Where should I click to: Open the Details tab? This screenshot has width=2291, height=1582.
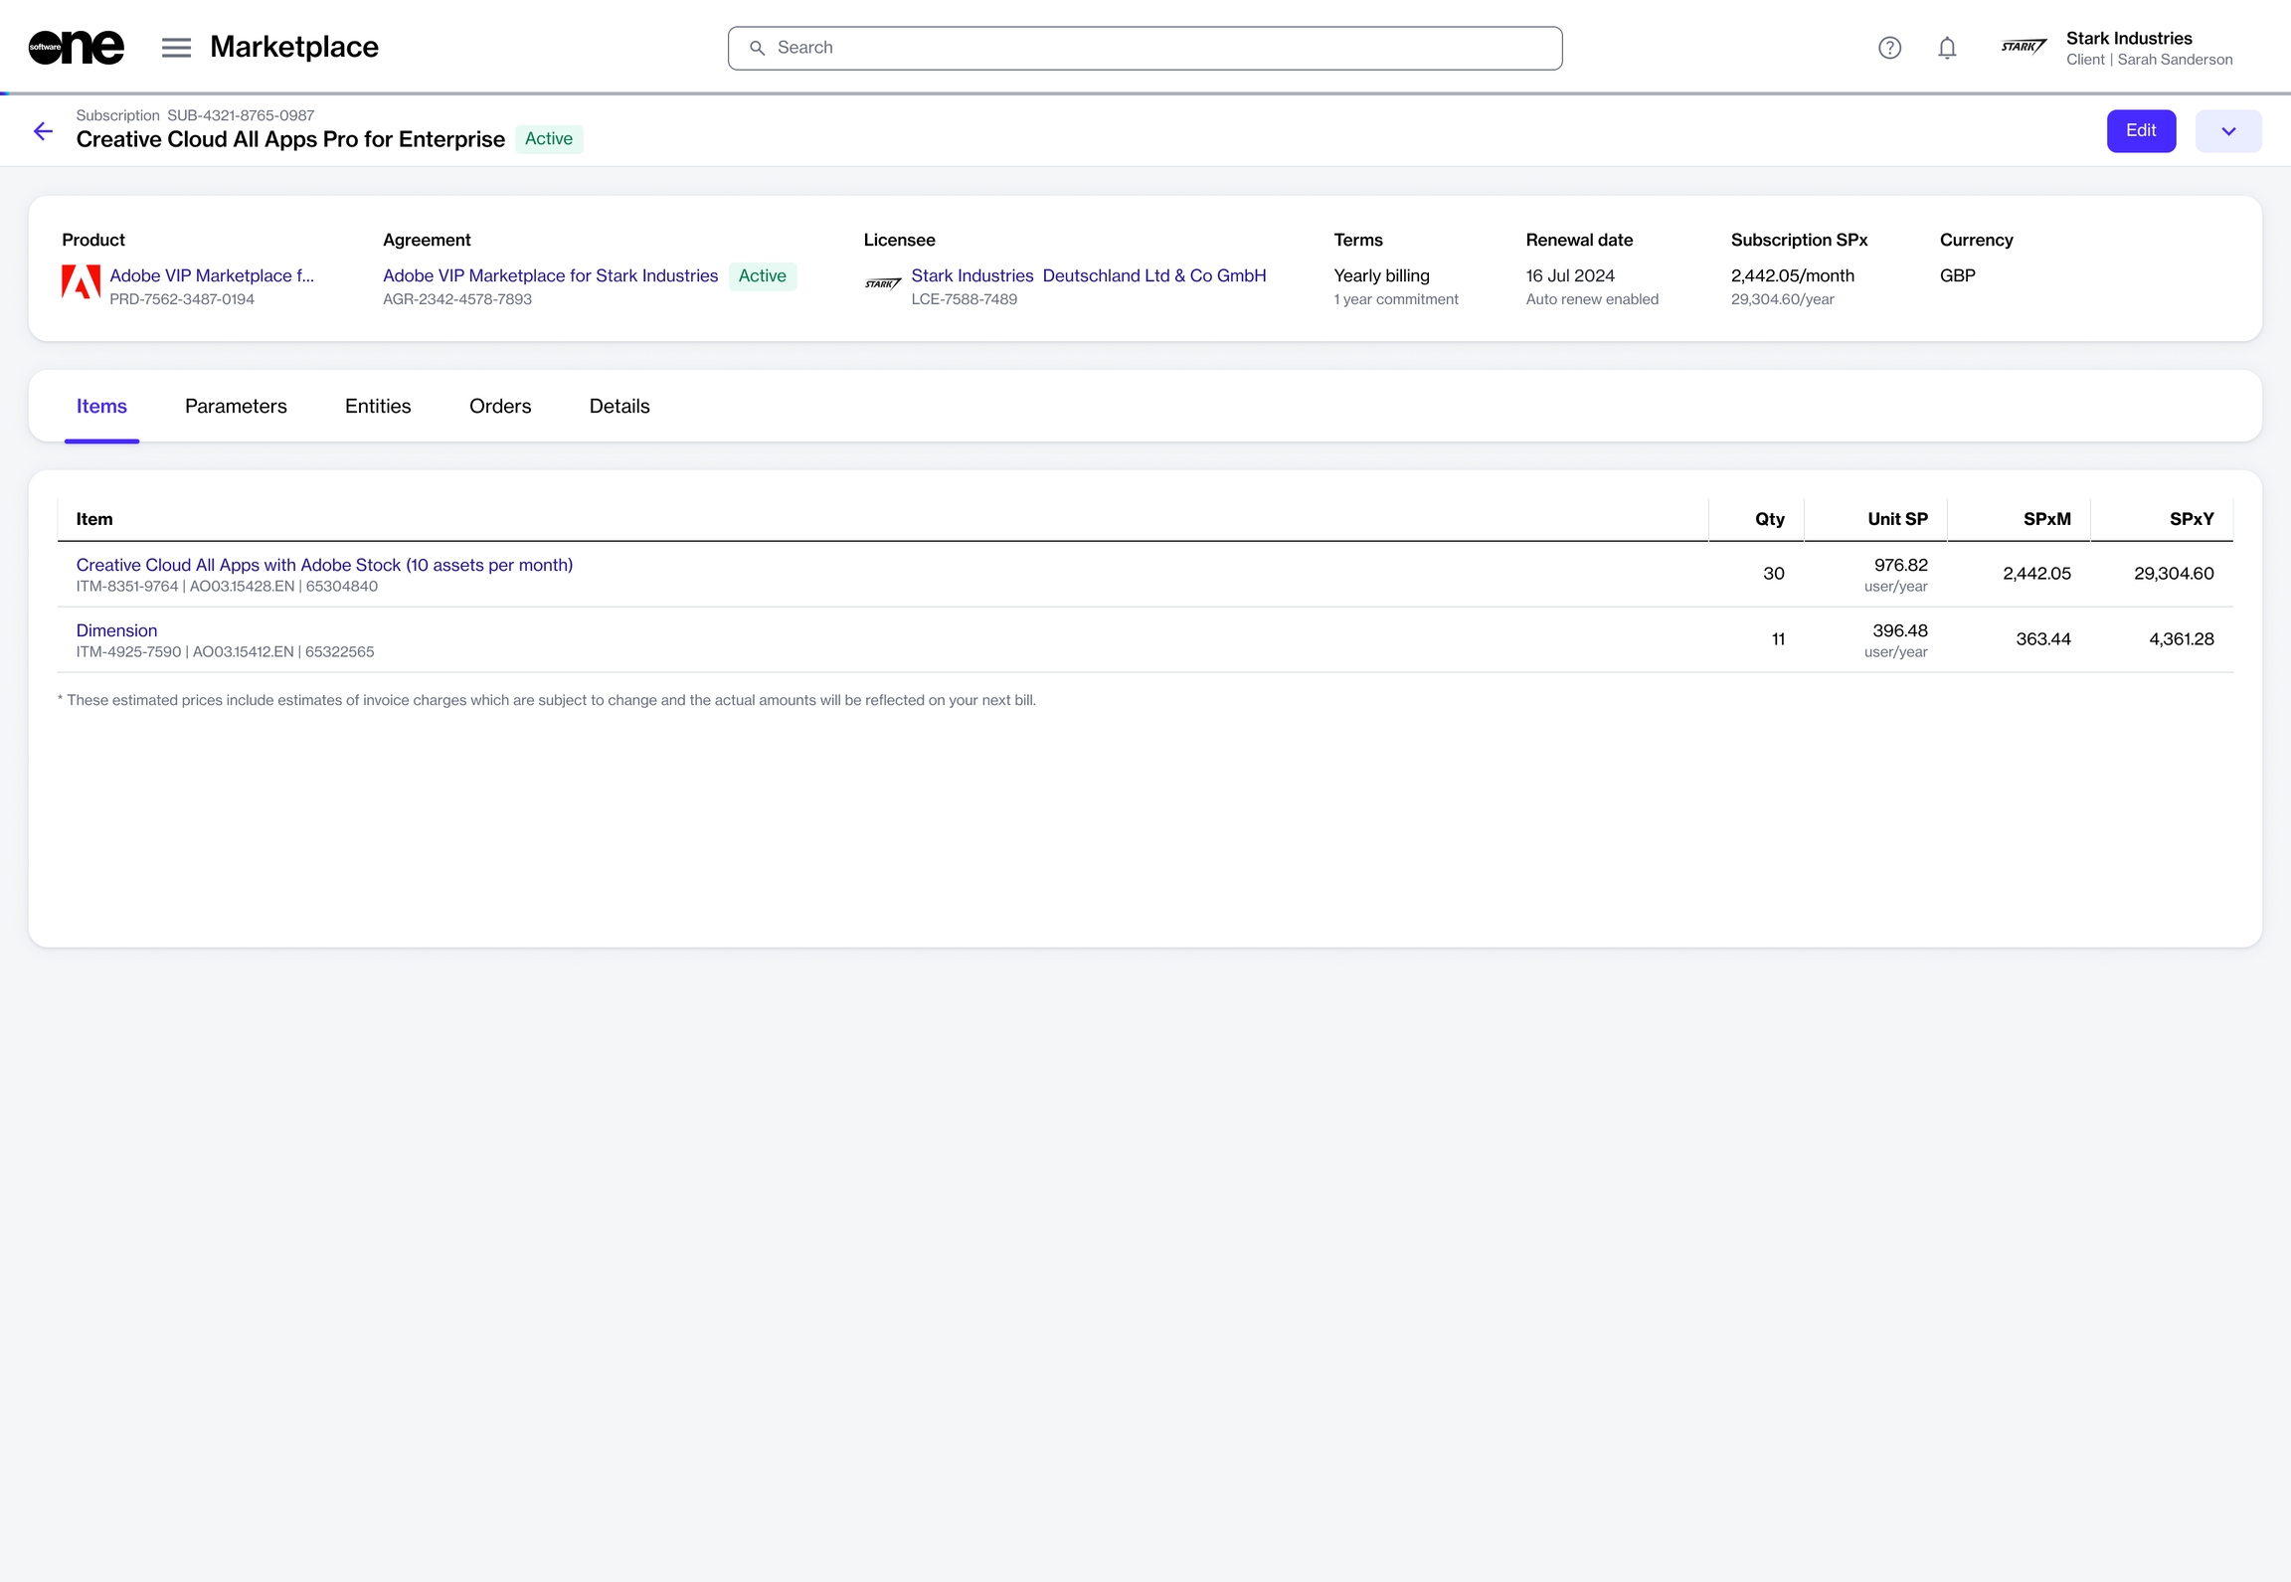pyautogui.click(x=619, y=406)
